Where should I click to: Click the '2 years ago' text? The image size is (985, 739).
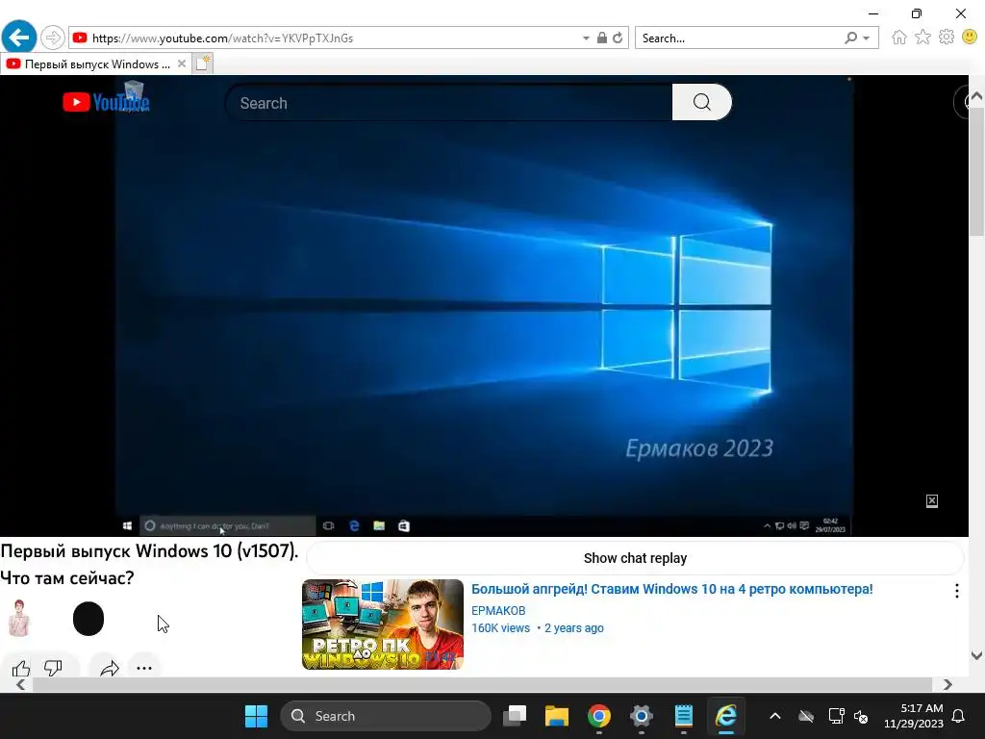573,627
